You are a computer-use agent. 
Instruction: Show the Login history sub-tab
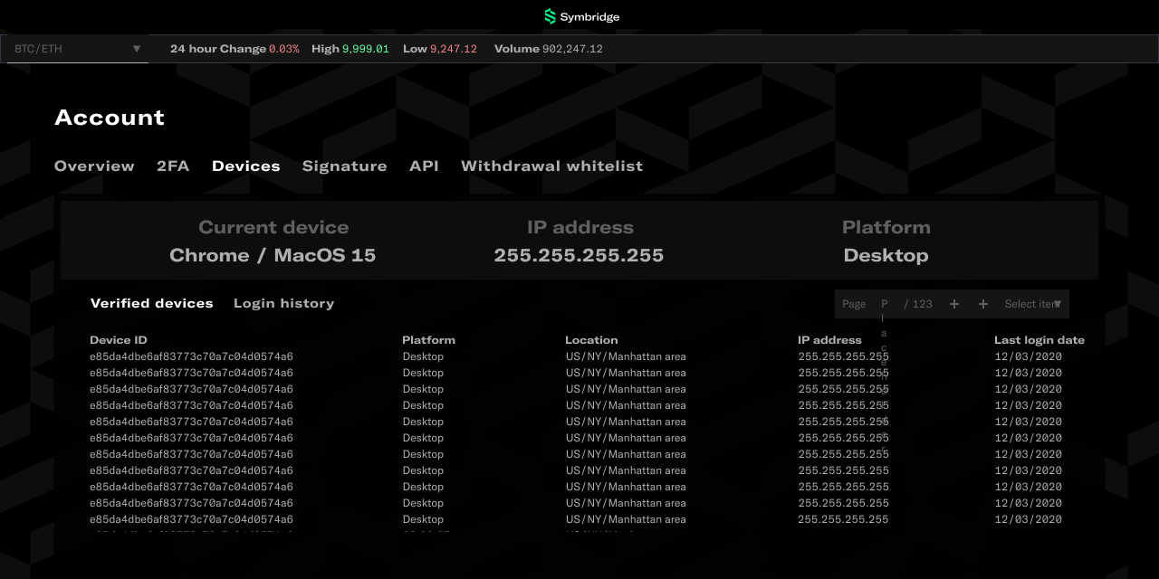(283, 303)
